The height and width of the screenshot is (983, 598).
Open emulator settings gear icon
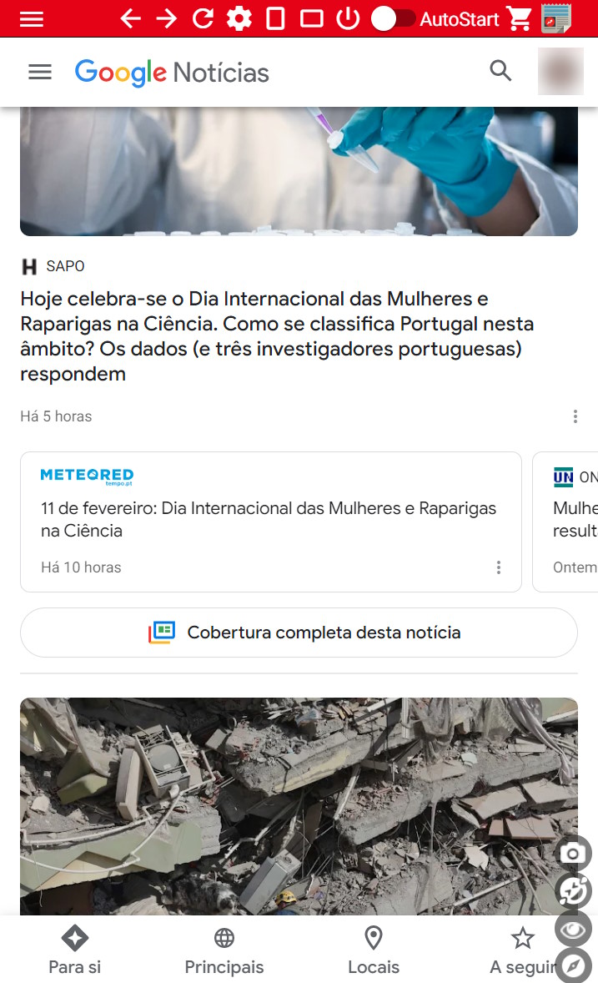[x=239, y=19]
